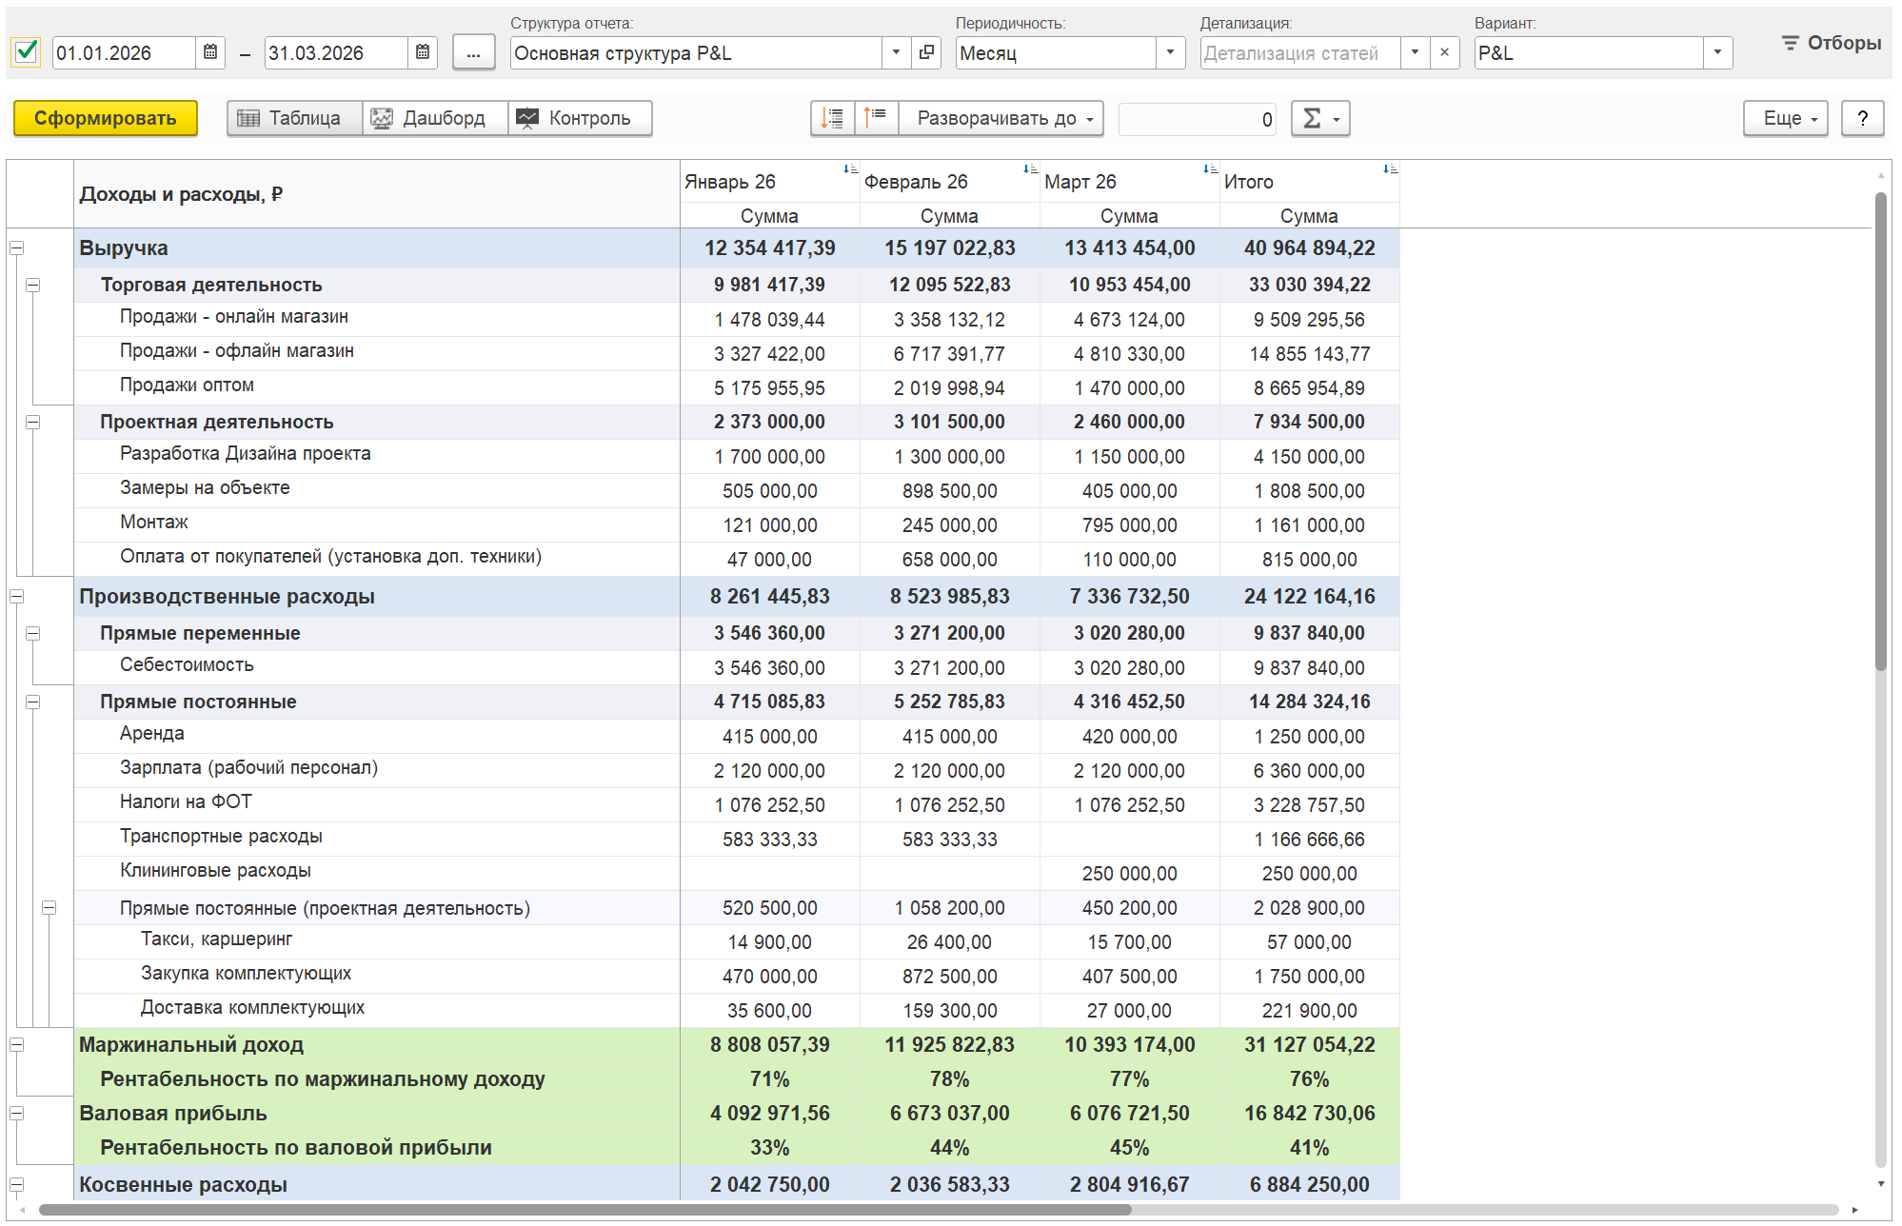
Task: Open Периодичность Месяц dropdown
Action: pos(1170,52)
